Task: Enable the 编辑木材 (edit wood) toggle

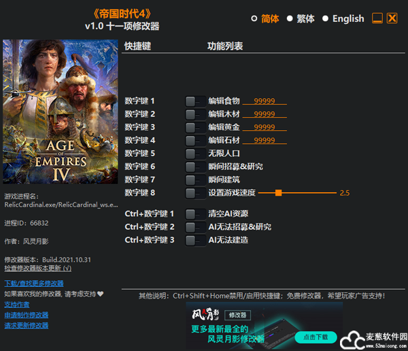Action: pyautogui.click(x=195, y=114)
